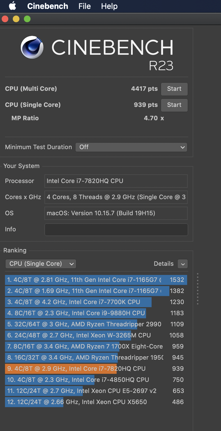The height and width of the screenshot is (431, 221).
Task: Click the red close window button
Action: (x=5, y=19)
